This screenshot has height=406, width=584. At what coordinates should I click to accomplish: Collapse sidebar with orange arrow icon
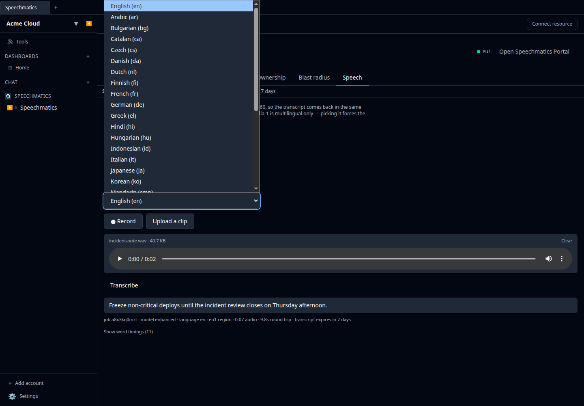point(89,24)
